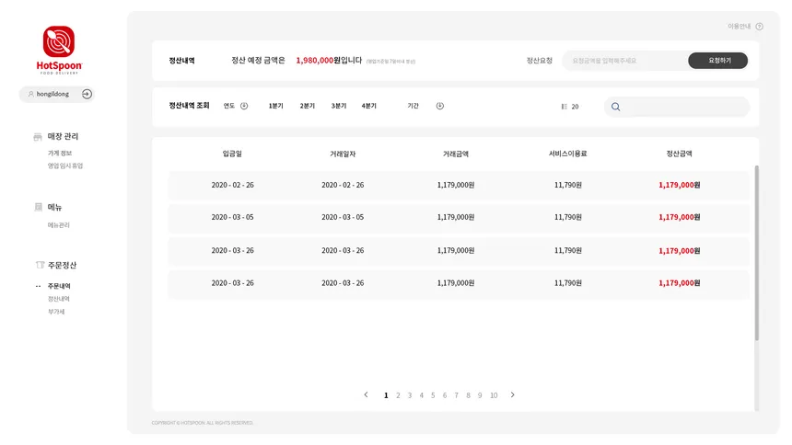Open the 연도 year dropdown arrow
The width and height of the screenshot is (792, 445).
click(x=244, y=106)
